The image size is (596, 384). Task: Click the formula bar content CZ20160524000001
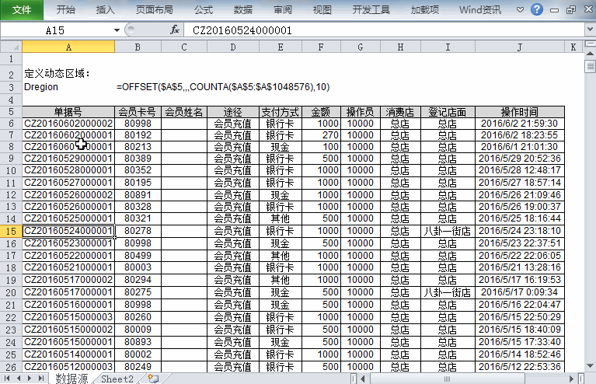[x=242, y=30]
